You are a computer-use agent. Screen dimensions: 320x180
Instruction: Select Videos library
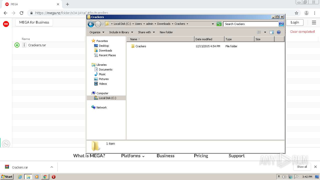pyautogui.click(x=103, y=84)
